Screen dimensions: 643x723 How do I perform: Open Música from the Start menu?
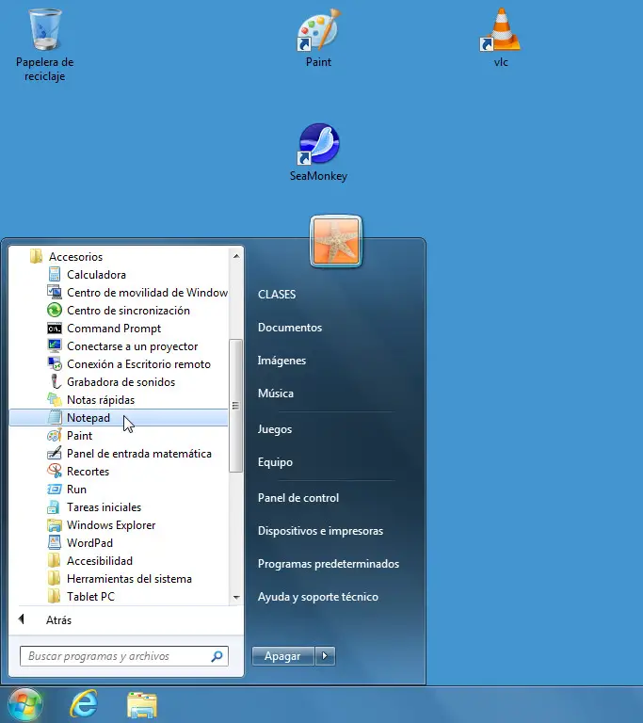[x=276, y=394]
